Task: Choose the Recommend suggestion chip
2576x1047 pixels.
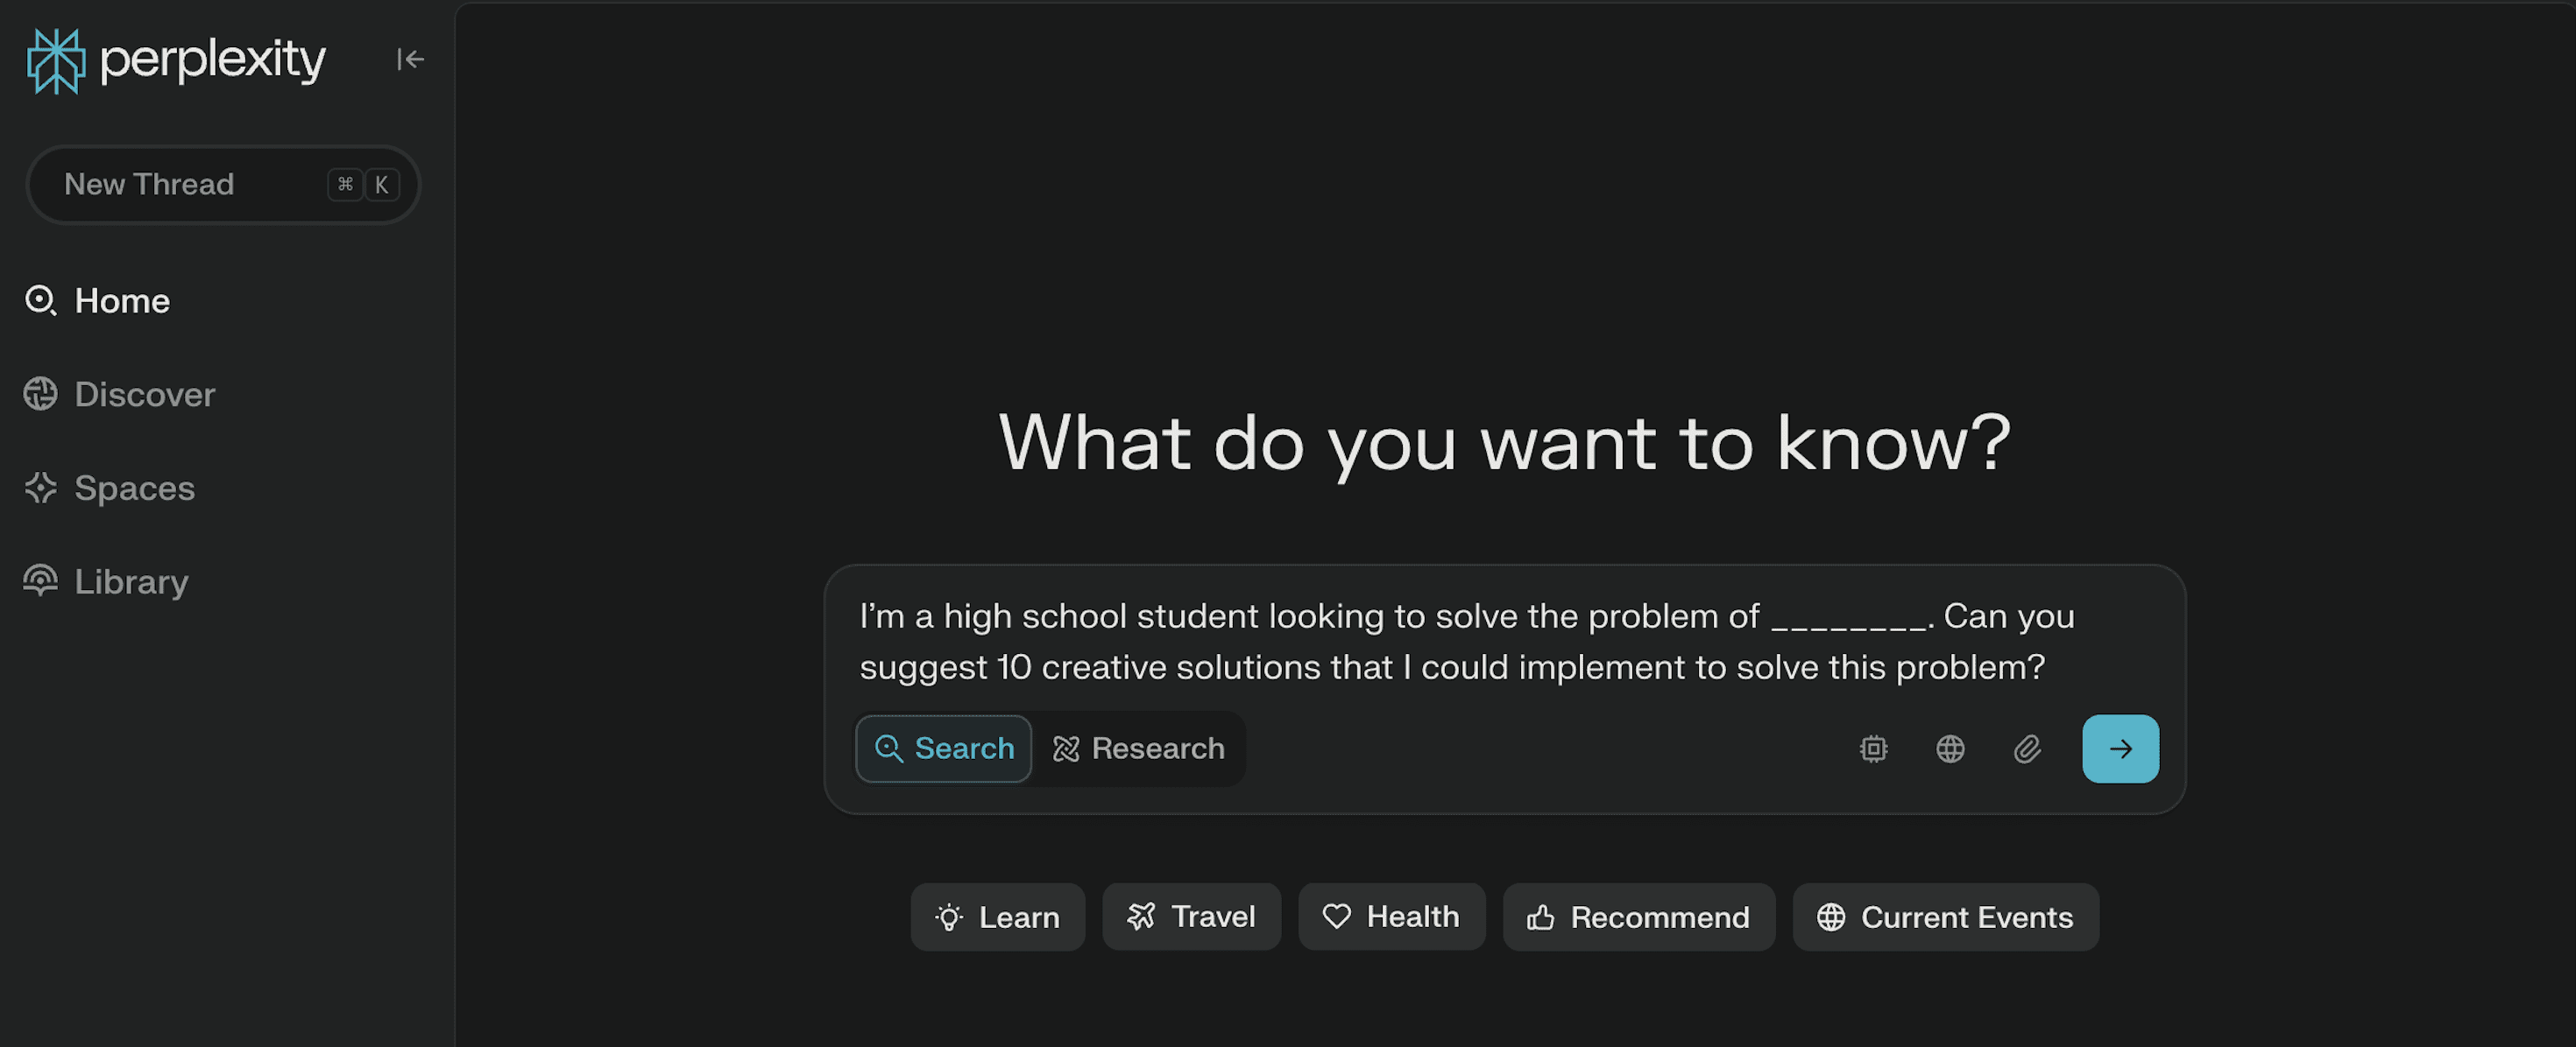Action: point(1639,916)
